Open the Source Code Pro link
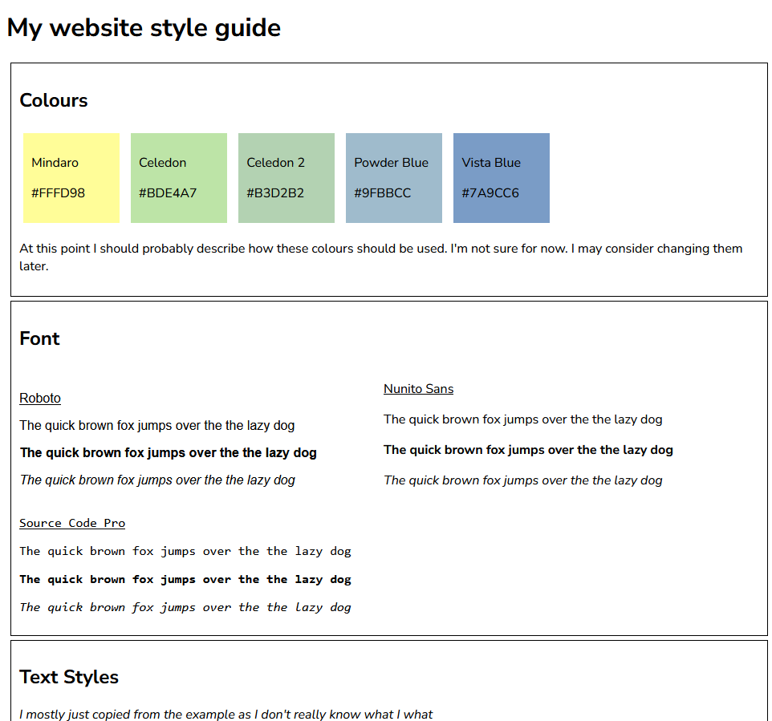The height and width of the screenshot is (721, 772). [x=72, y=523]
